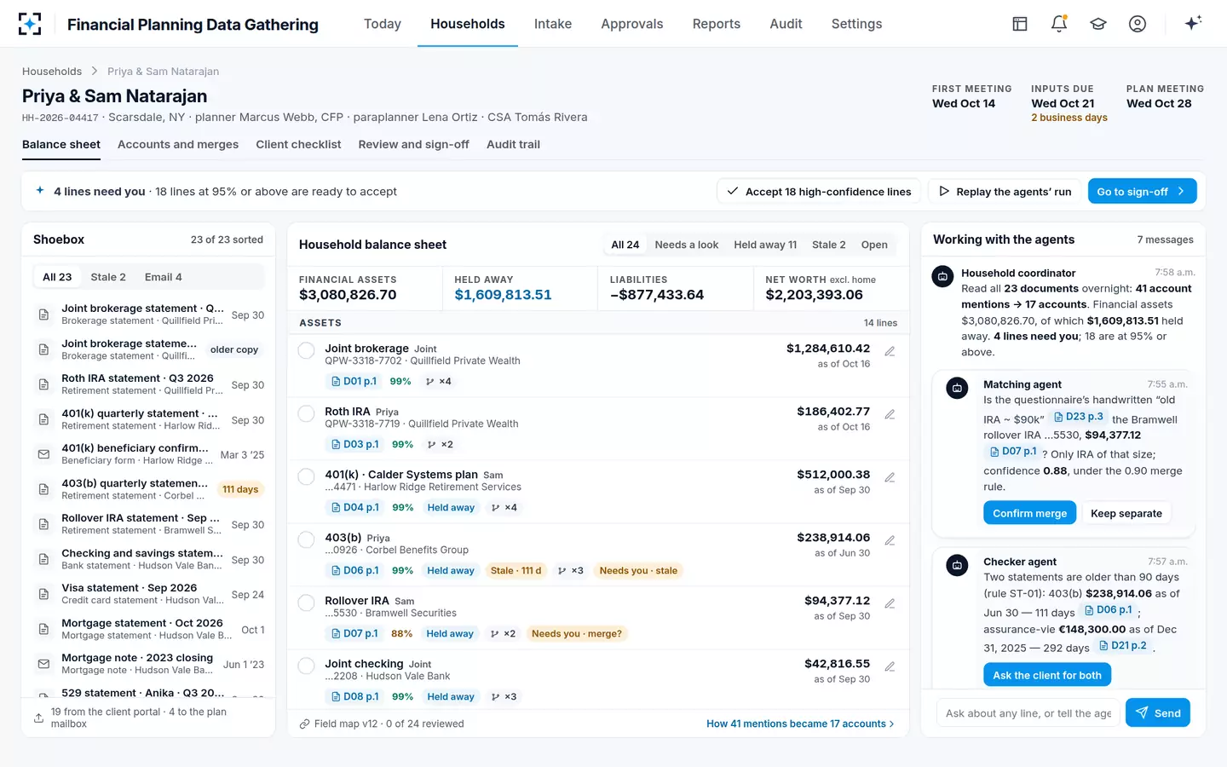Viewport: 1227px width, 767px height.
Task: Open the AI sparkle assistant icon
Action: point(1193,23)
